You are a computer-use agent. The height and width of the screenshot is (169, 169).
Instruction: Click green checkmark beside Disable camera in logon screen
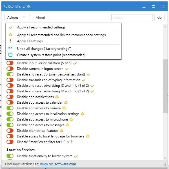67,69
